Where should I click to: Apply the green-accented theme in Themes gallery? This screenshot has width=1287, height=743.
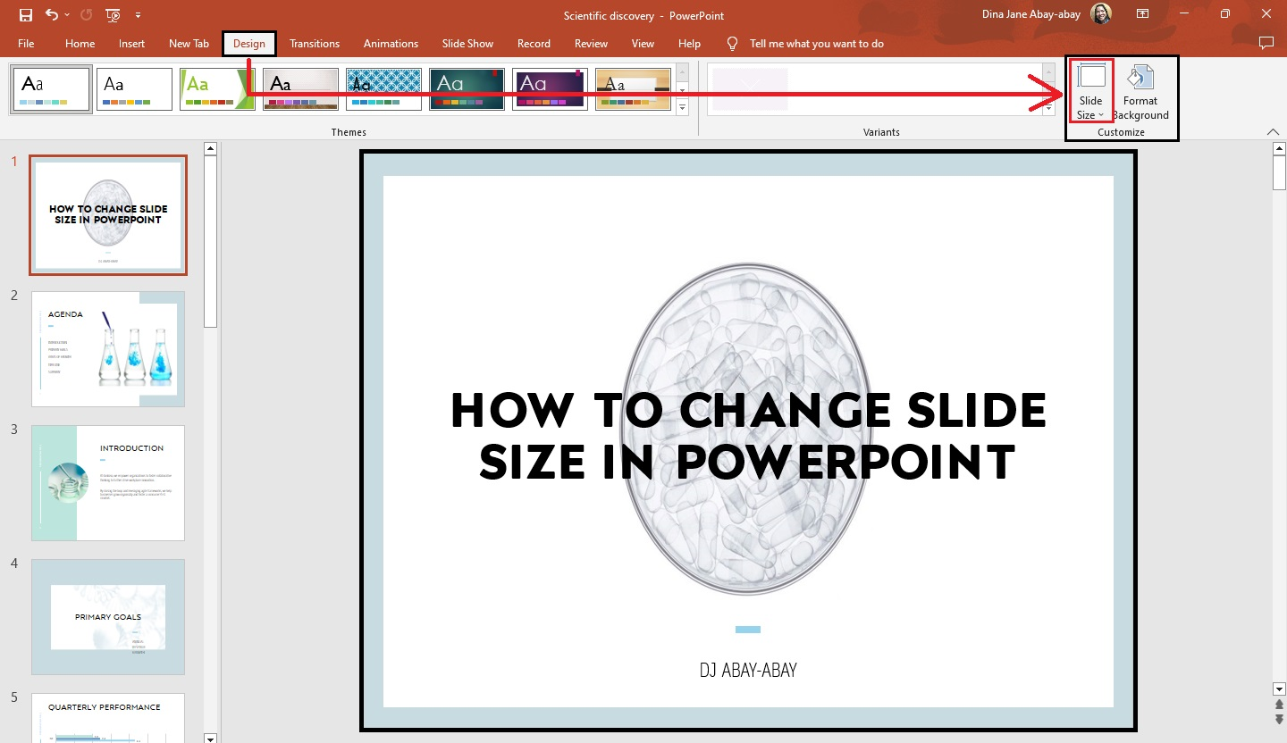pos(216,88)
